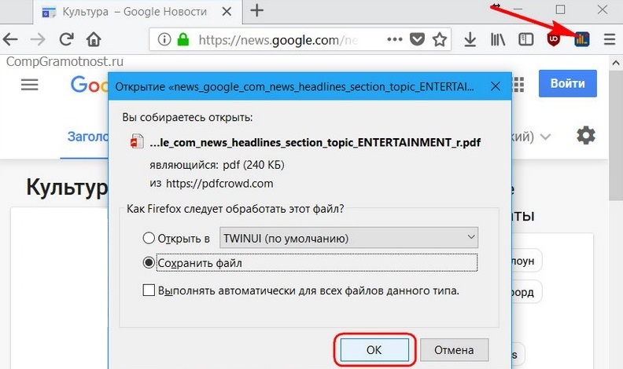Click the Войти sign-in button
The height and width of the screenshot is (369, 623).
click(x=567, y=84)
